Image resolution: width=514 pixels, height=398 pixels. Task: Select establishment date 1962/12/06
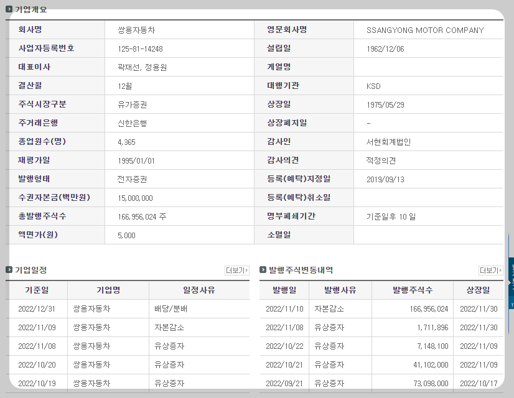[x=386, y=49]
